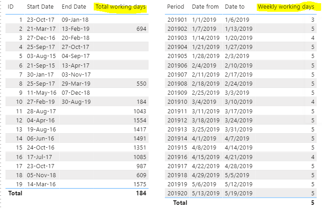The height and width of the screenshot is (208, 322).
Task: Select the 694 total working days cell
Action: click(141, 29)
